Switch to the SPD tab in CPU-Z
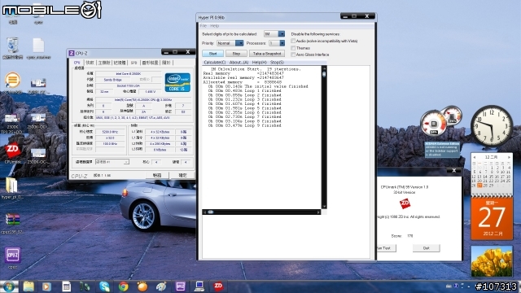The height and width of the screenshot is (293, 521). [134, 63]
